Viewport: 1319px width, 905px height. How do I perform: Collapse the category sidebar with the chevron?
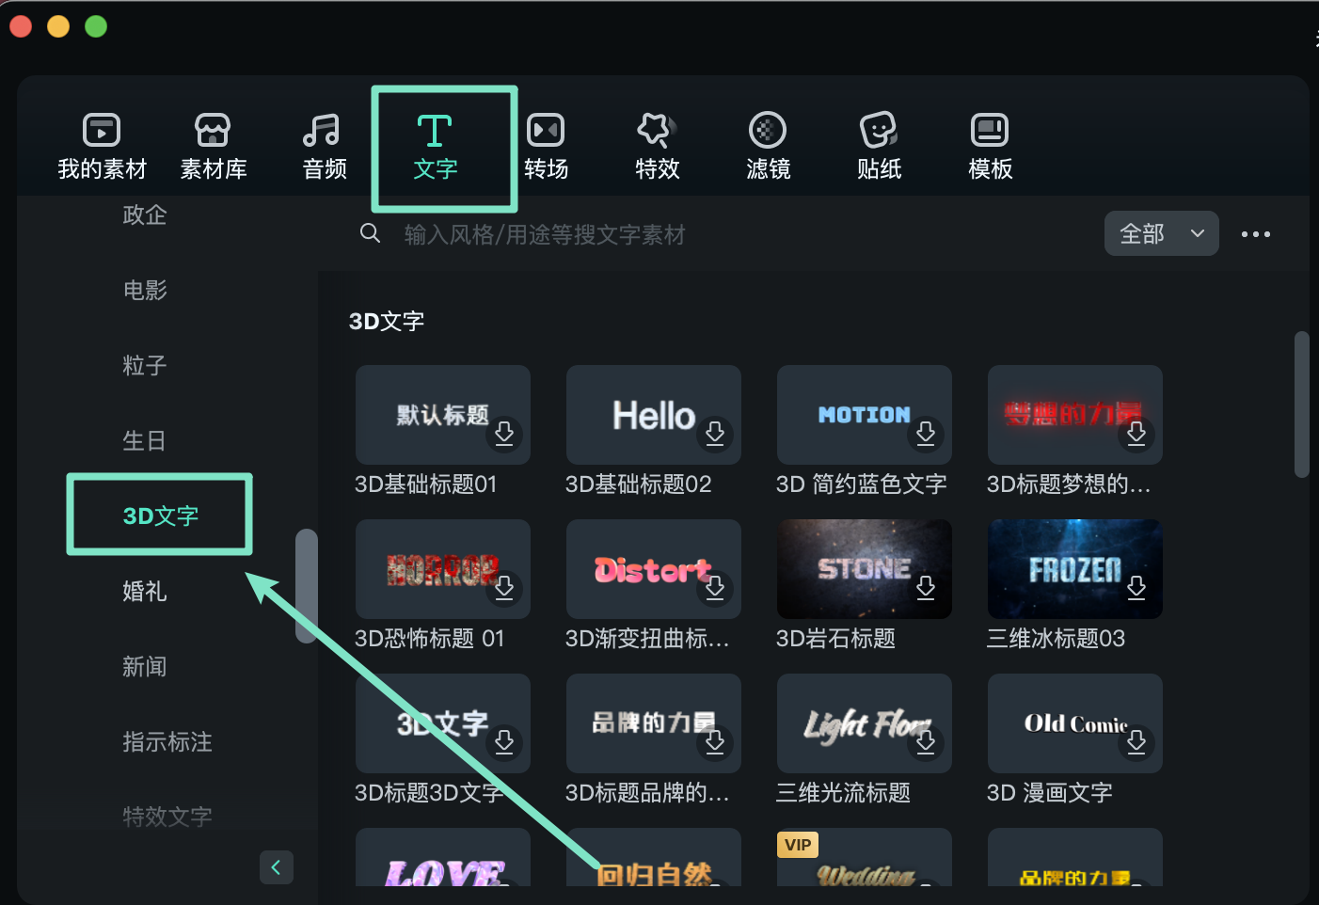[x=276, y=867]
